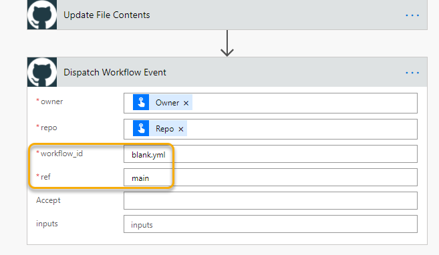This screenshot has height=255, width=439.
Task: Click GitHub icon on Dispatch Workflow Event
Action: (42, 72)
